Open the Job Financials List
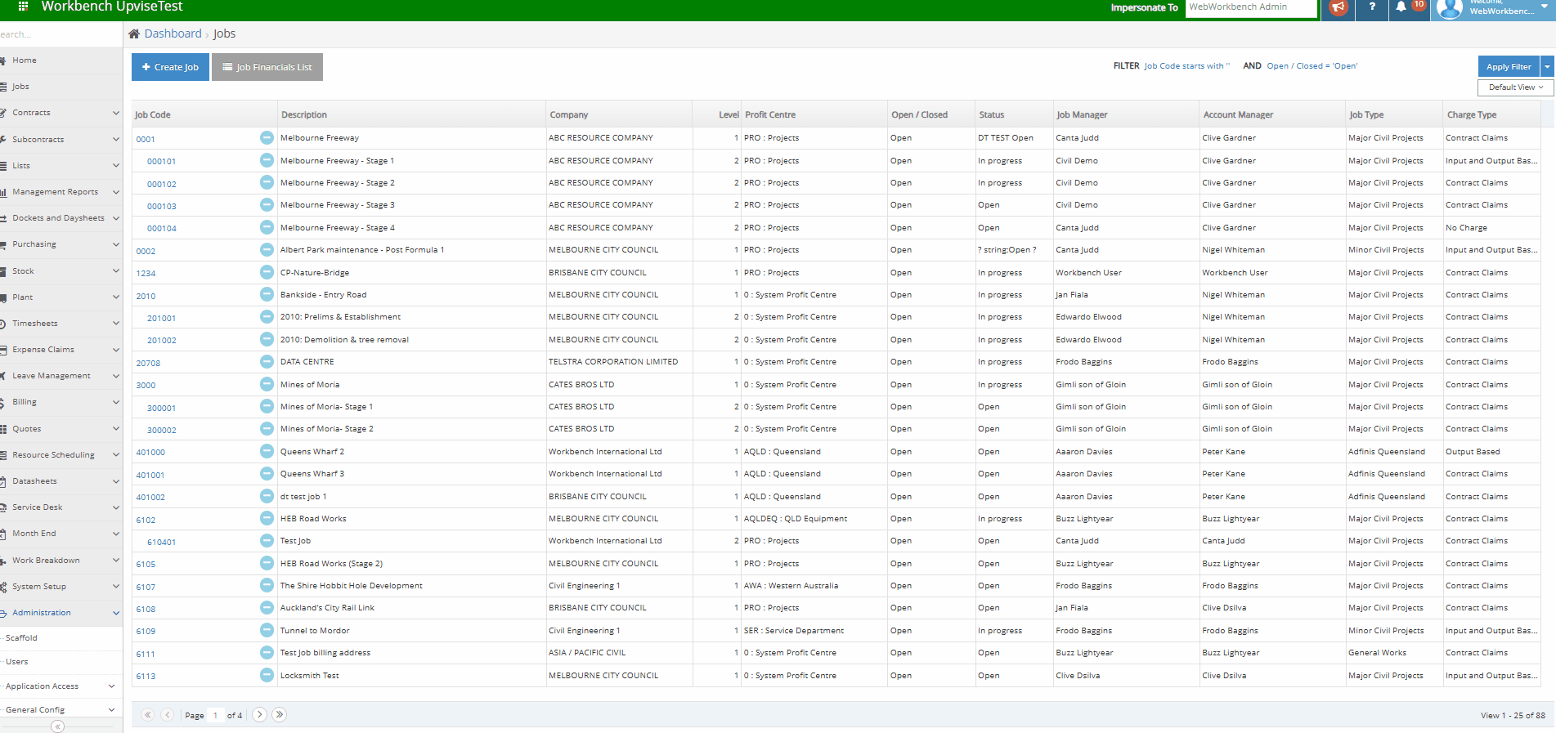 (x=267, y=67)
